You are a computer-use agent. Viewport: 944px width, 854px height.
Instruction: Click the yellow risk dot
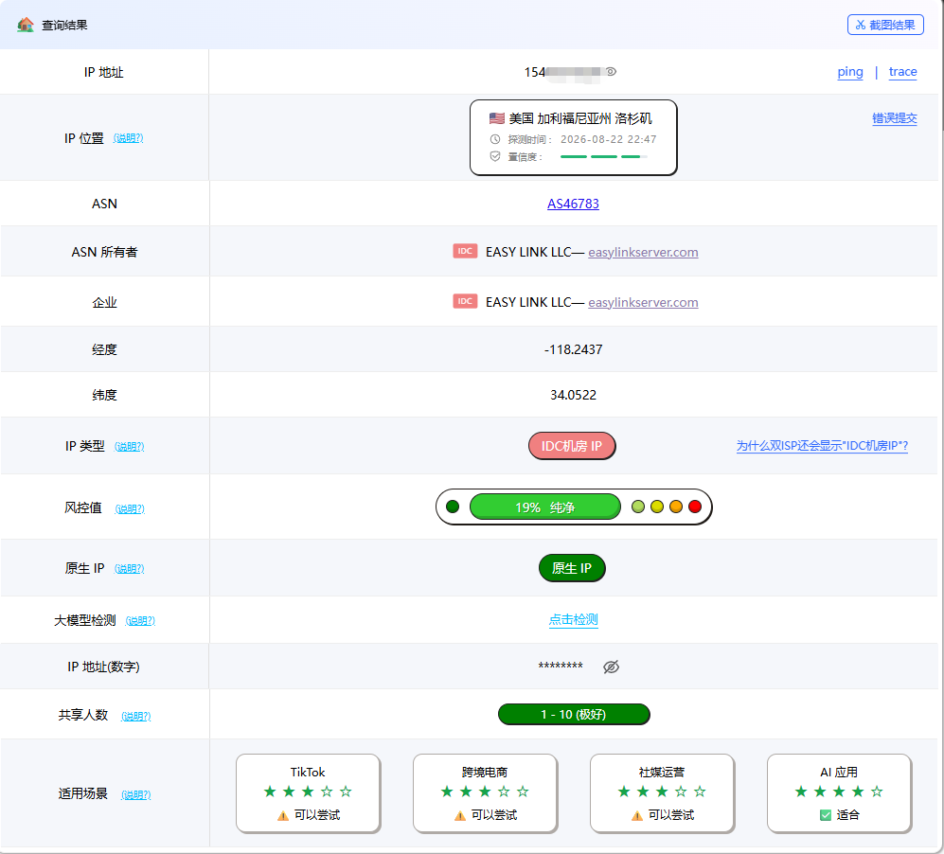click(657, 507)
